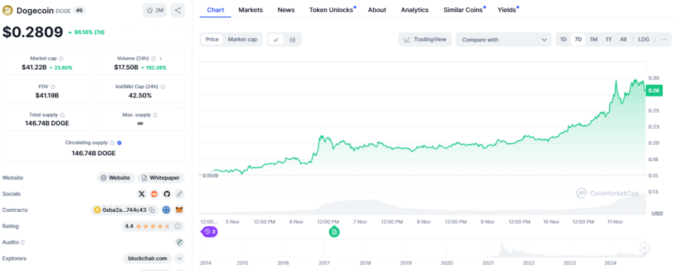Click the #6 rank badge

point(79,11)
